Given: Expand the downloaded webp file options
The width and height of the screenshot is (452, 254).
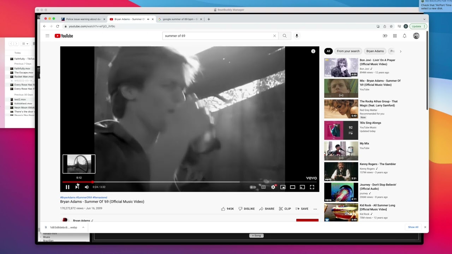Looking at the screenshot, I should (83, 227).
